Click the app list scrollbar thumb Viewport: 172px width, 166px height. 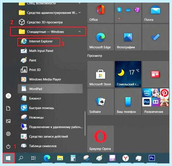(85, 124)
